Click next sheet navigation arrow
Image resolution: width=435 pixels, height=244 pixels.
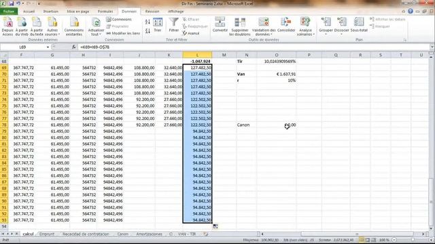(x=12, y=234)
